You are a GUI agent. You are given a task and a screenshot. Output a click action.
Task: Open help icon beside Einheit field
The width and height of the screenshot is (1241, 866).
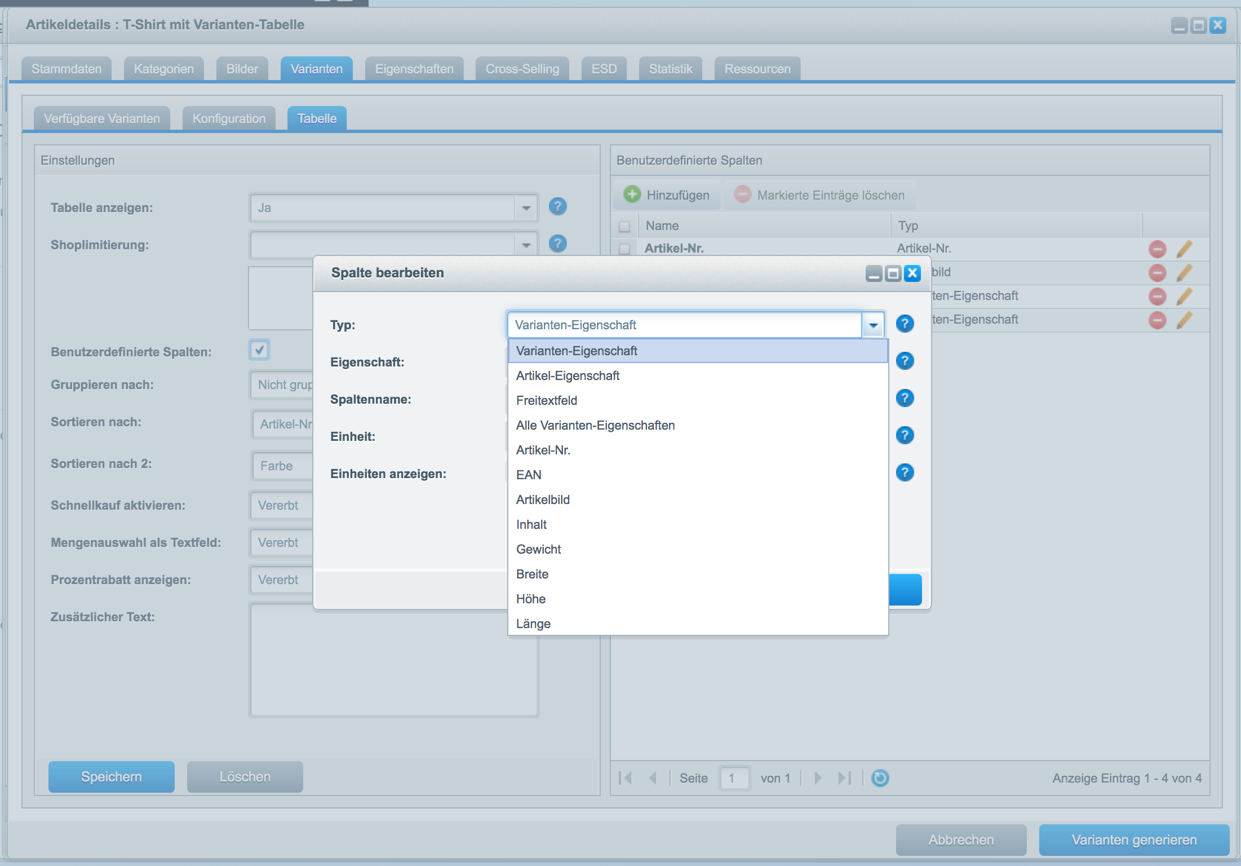[905, 435]
